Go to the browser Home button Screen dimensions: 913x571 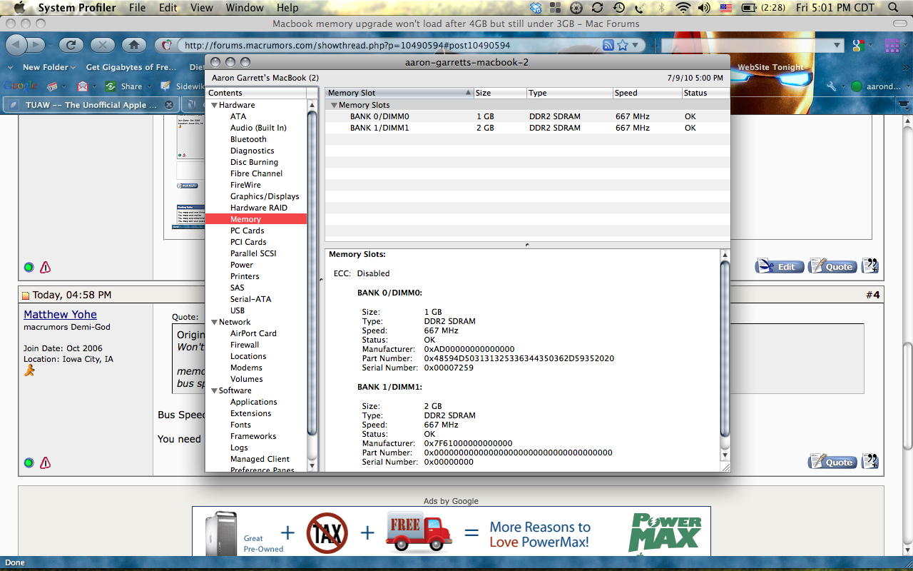(134, 44)
